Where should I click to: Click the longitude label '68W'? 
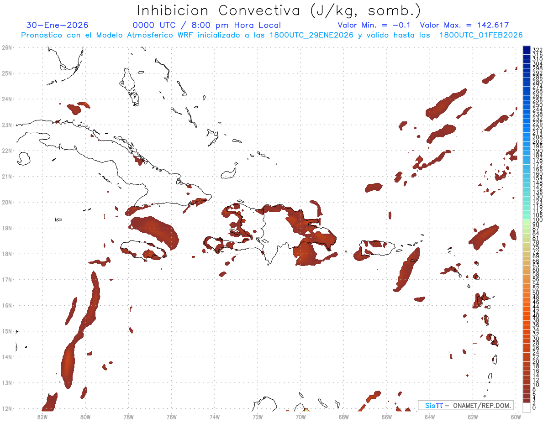pos(344,417)
